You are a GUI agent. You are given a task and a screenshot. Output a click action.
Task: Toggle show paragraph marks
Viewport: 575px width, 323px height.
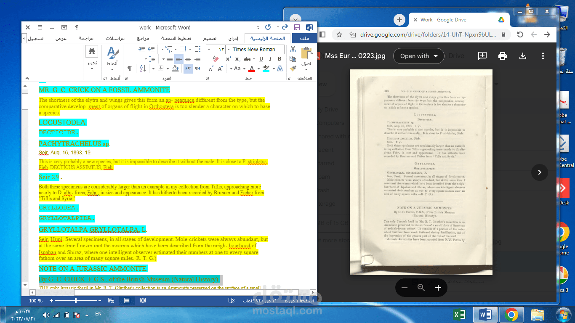[130, 69]
